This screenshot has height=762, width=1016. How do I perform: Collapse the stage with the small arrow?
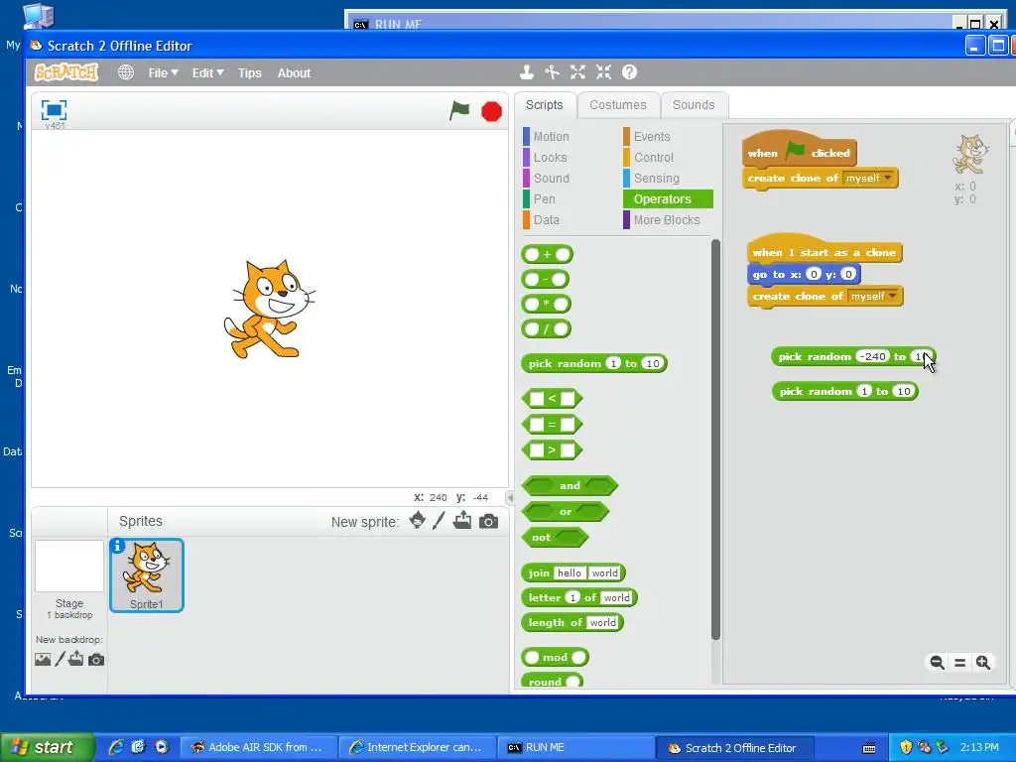[x=510, y=498]
